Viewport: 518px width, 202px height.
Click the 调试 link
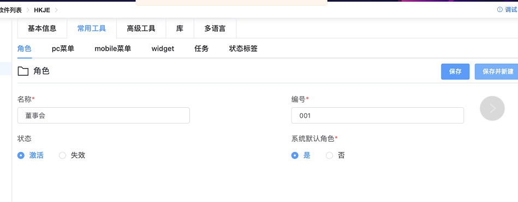click(511, 10)
